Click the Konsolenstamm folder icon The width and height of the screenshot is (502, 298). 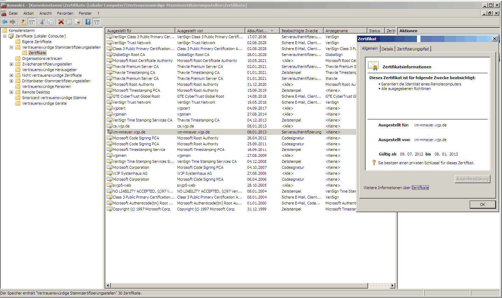(x=5, y=30)
